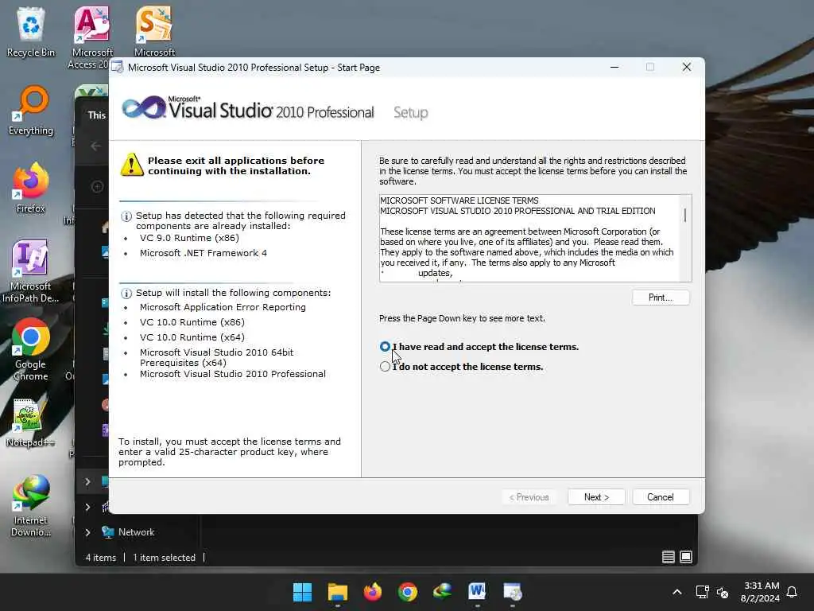Expand the Network tree item in Explorer

pos(87,532)
